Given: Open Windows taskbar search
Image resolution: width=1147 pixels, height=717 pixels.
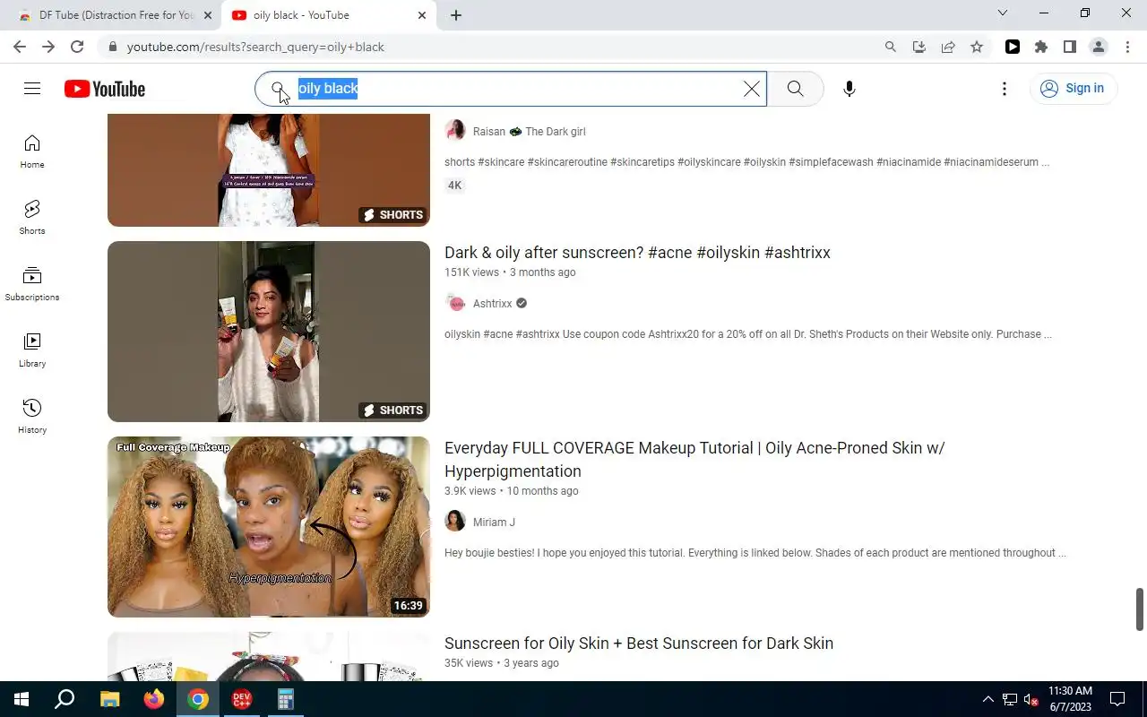Looking at the screenshot, I should 65,699.
